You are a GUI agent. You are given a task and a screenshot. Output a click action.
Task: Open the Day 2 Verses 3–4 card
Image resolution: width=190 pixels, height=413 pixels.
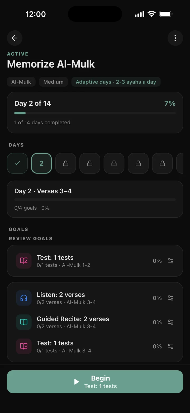pos(95,199)
